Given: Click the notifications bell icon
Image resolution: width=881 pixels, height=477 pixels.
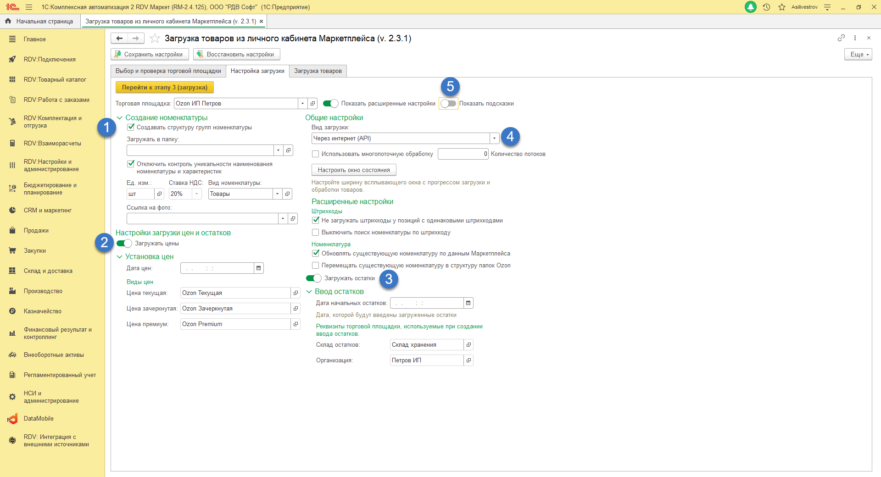Looking at the screenshot, I should 751,7.
